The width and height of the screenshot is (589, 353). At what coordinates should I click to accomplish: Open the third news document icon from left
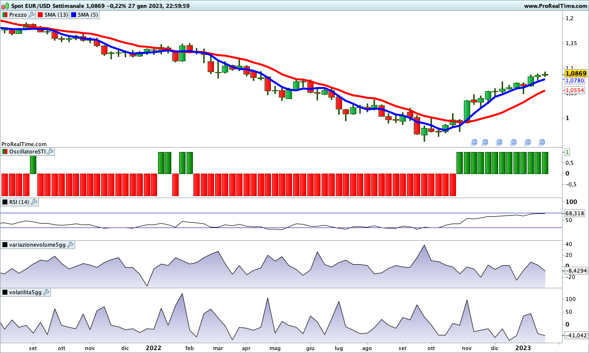click(x=499, y=142)
